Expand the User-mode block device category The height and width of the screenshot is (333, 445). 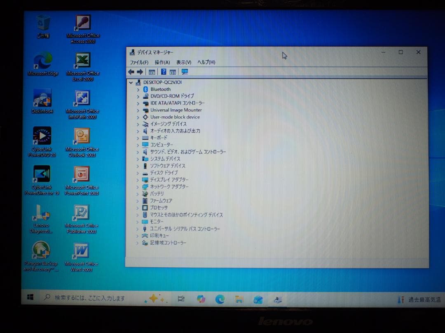pyautogui.click(x=138, y=117)
